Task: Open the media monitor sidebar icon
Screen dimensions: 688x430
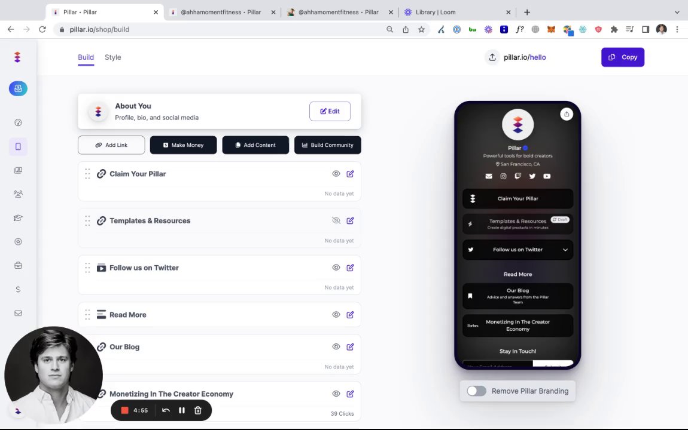Action: point(18,170)
